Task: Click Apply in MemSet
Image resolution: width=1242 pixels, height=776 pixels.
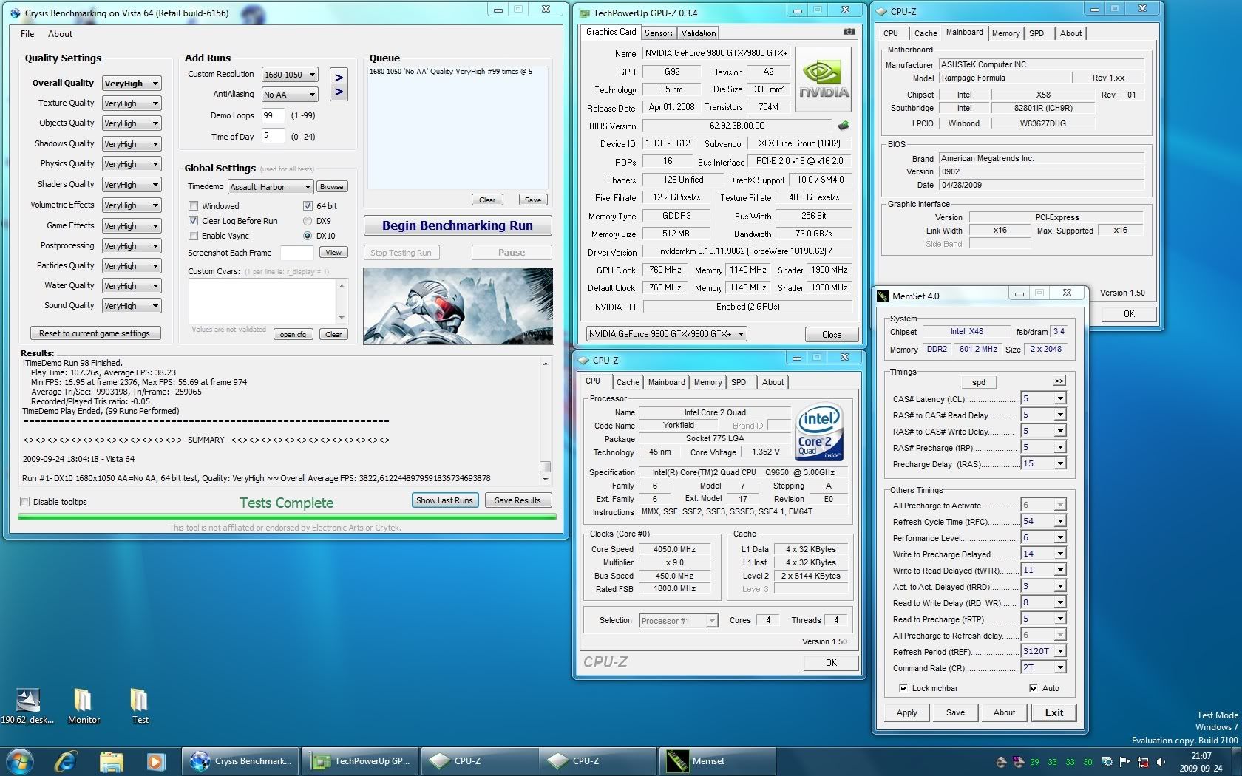Action: [907, 712]
